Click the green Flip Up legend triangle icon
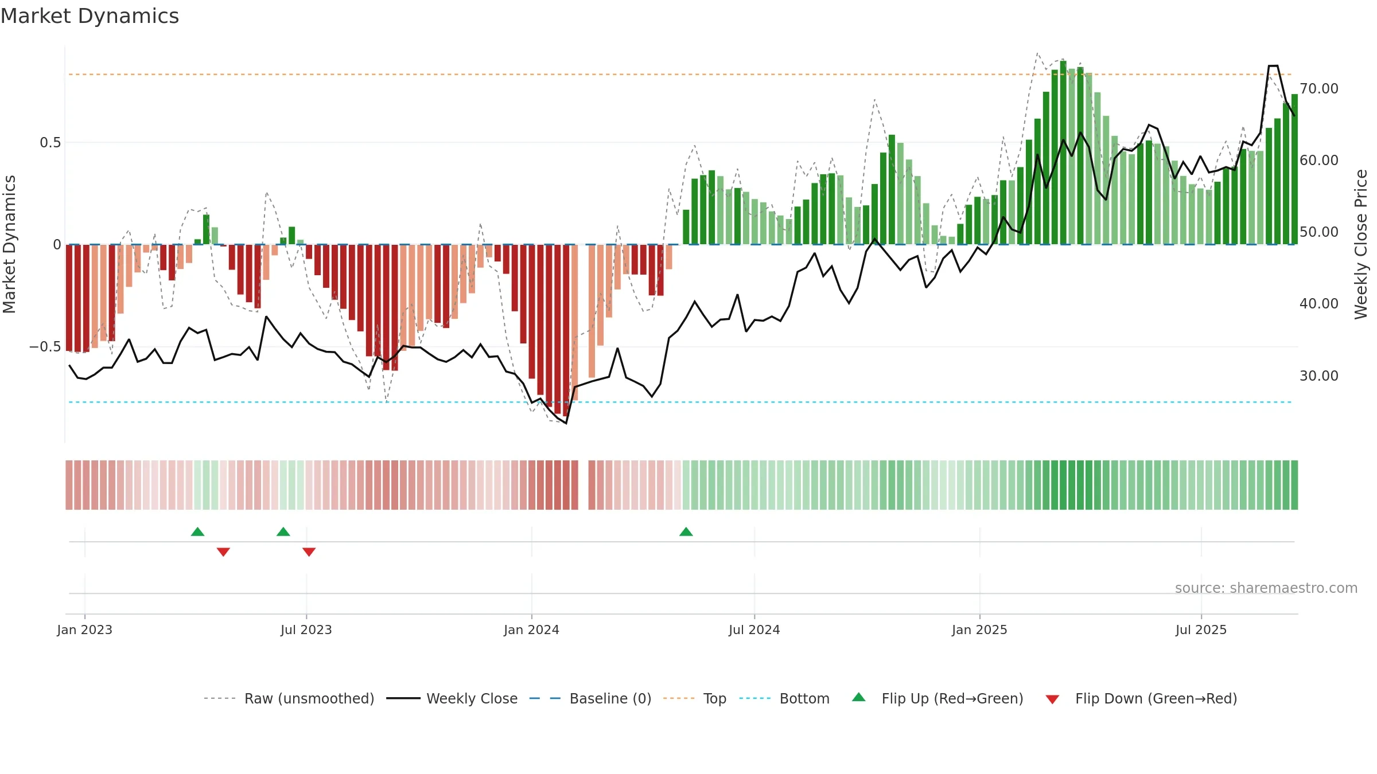 click(x=859, y=697)
